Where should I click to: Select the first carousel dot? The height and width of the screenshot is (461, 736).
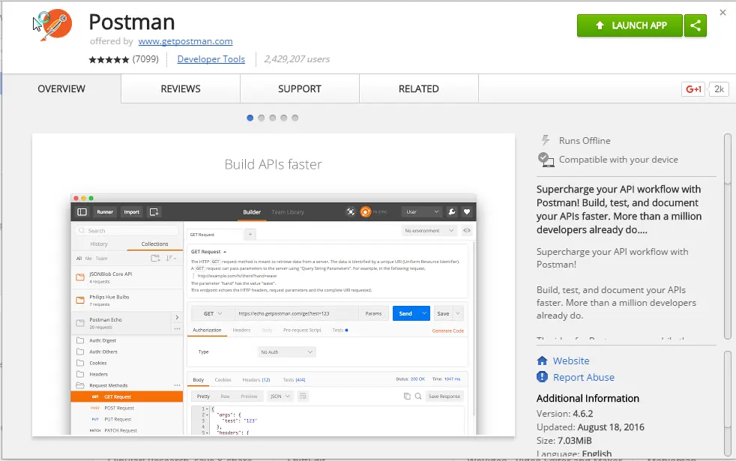(250, 118)
